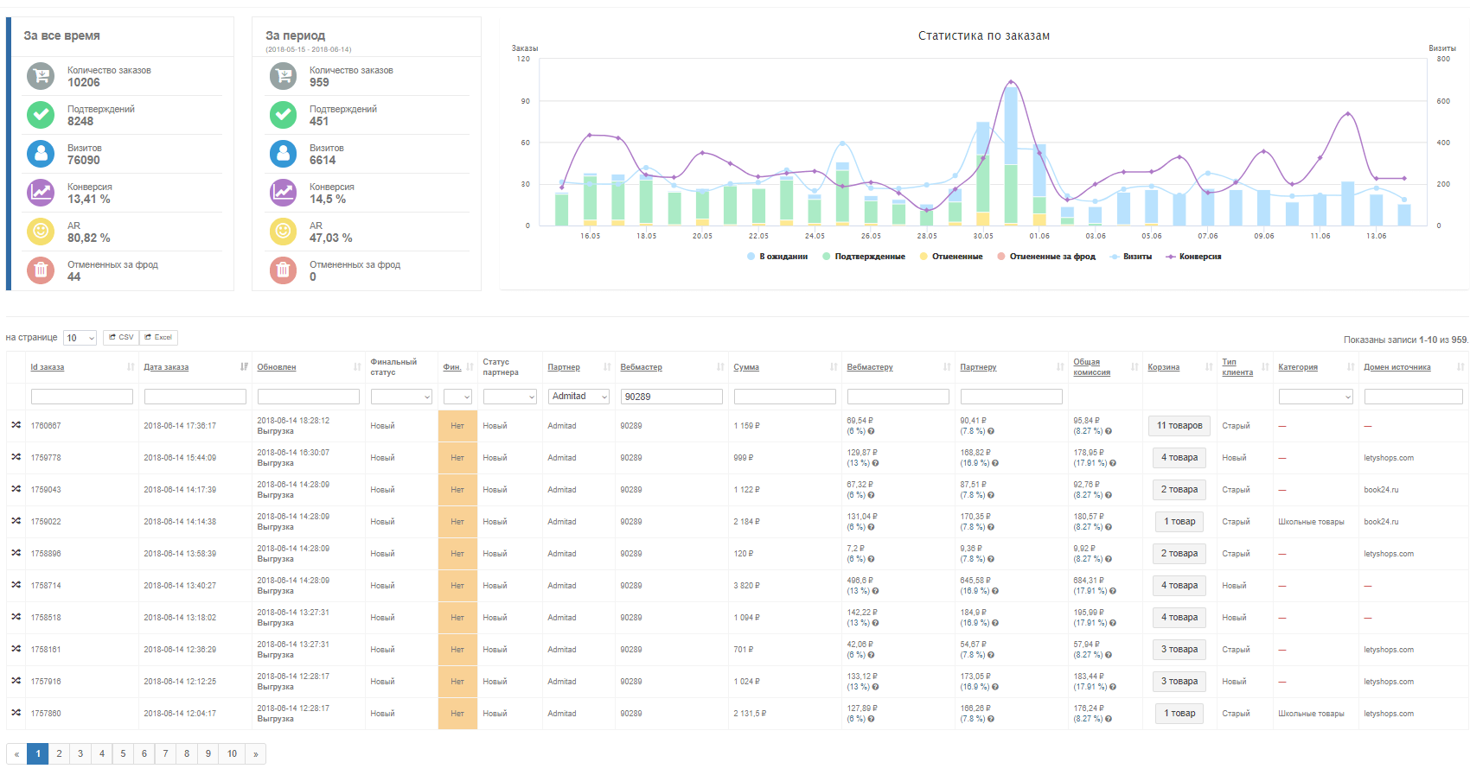Image resolution: width=1470 pixels, height=775 pixels.
Task: Toggle 'Конверсия' line in chart legend
Action: (x=1193, y=257)
